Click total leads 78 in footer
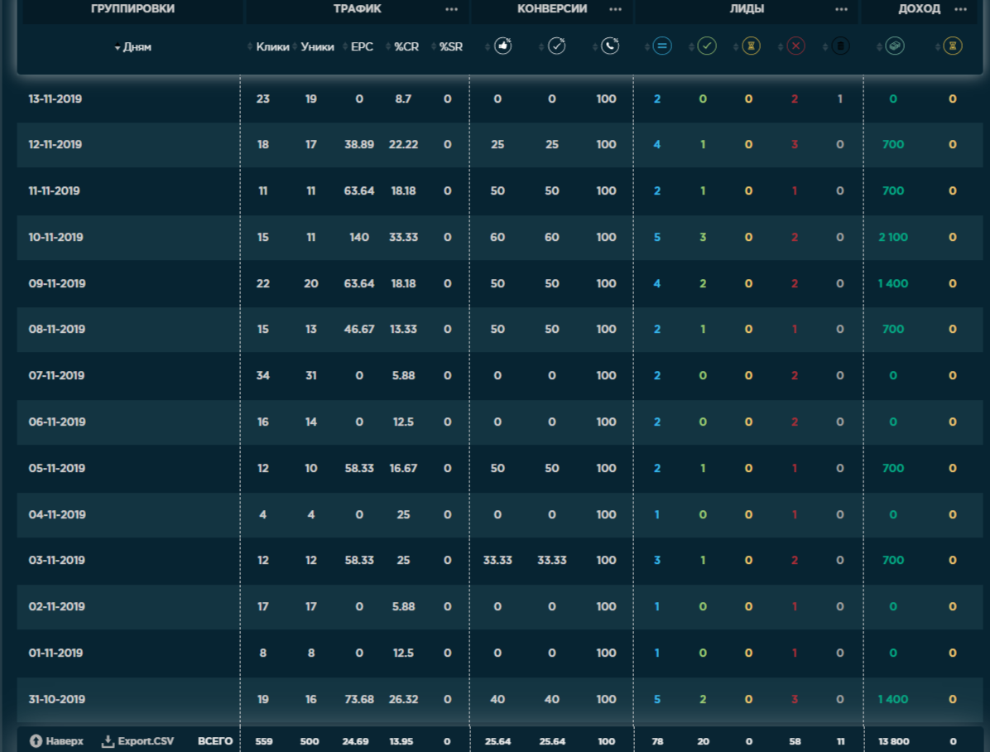 coord(657,741)
